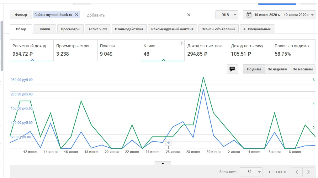Open the date range picker dropdown
318x178 pixels.
click(313, 15)
